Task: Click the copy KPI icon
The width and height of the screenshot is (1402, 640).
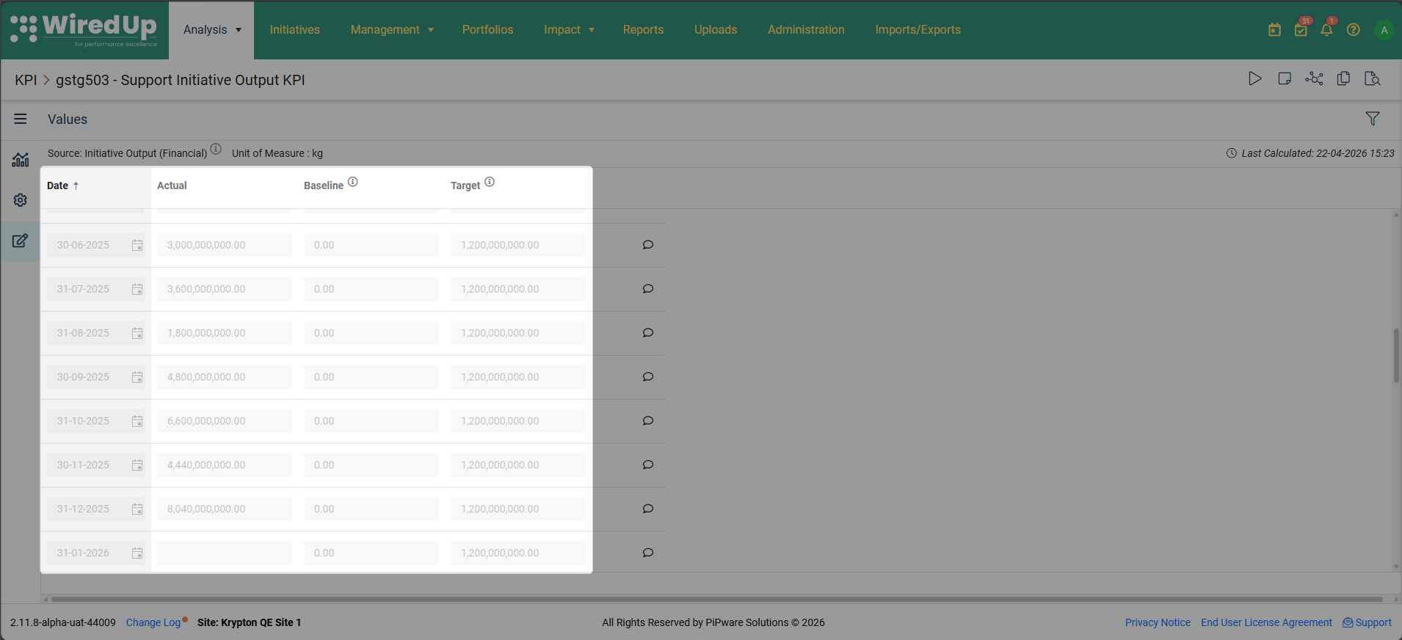Action: click(x=1343, y=78)
